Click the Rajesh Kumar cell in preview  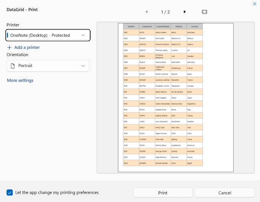163,133
